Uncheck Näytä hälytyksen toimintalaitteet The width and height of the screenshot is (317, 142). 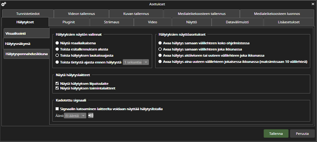pyautogui.click(x=57, y=88)
